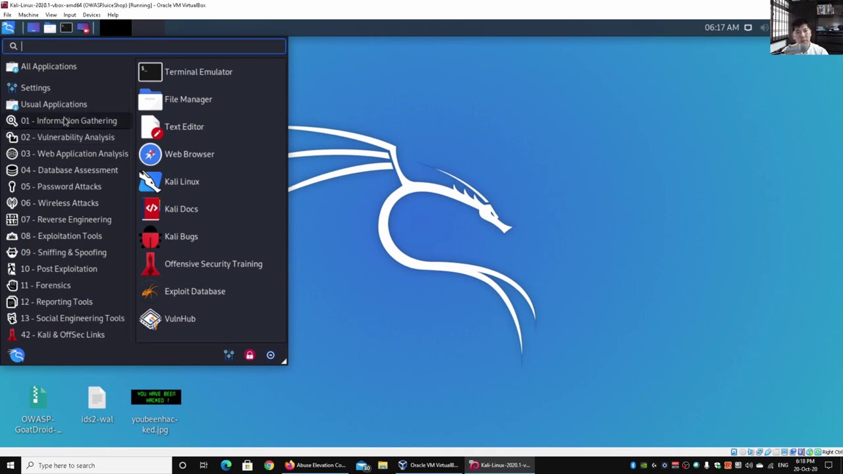843x474 pixels.
Task: Open Terminal Emulator from the menu
Action: click(211, 72)
